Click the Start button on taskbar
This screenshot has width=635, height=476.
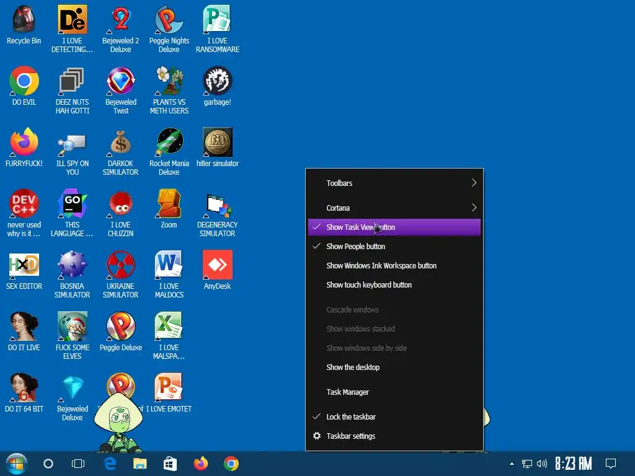tap(16, 464)
